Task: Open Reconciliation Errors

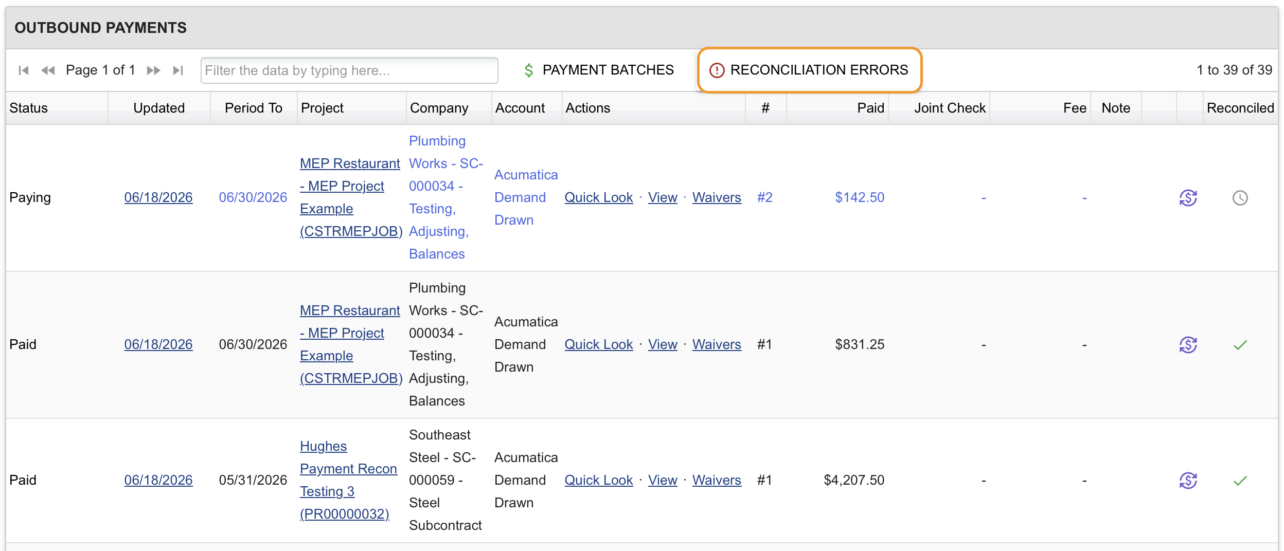Action: coord(809,70)
